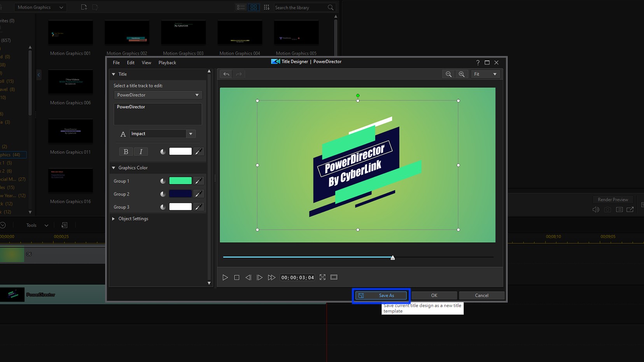Toggle full screen preview icon
The height and width of the screenshot is (362, 644).
pyautogui.click(x=322, y=277)
